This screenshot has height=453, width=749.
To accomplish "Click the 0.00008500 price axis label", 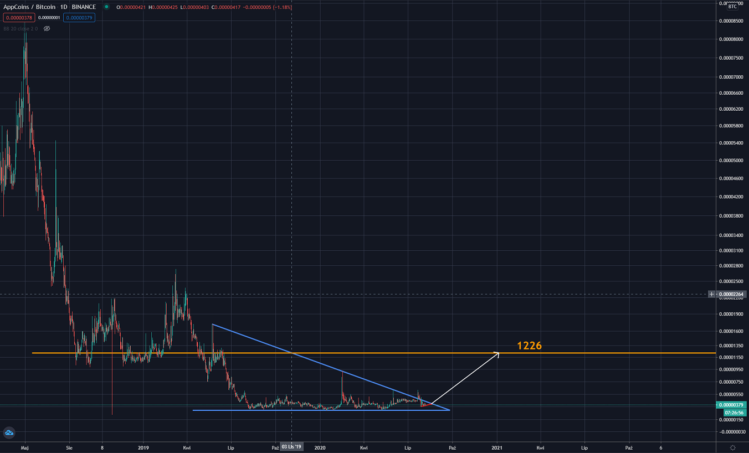I will point(731,21).
